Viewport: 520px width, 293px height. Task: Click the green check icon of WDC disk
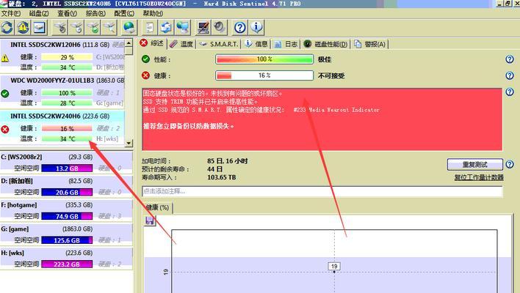[x=5, y=94]
